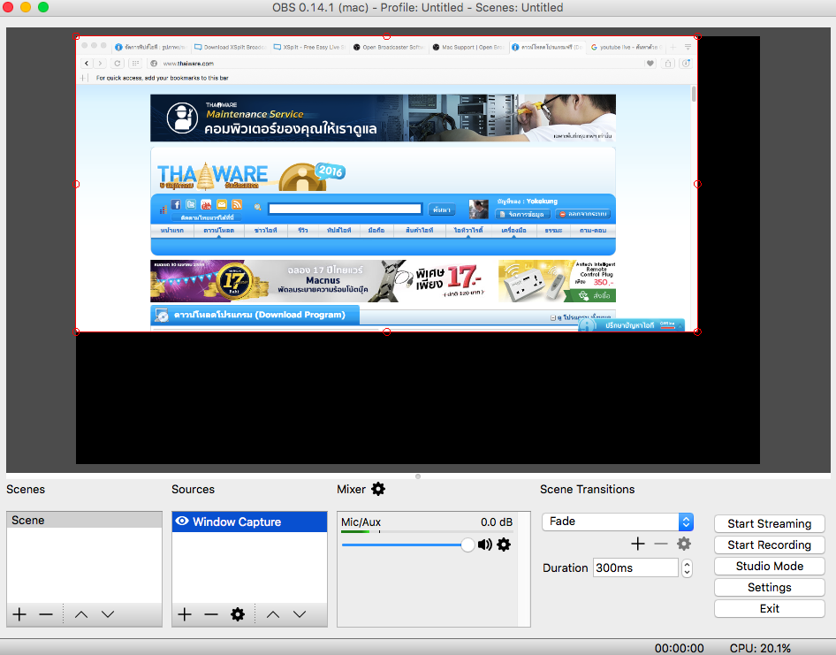Toggle Studio Mode
Image resolution: width=836 pixels, height=655 pixels.
tap(769, 566)
